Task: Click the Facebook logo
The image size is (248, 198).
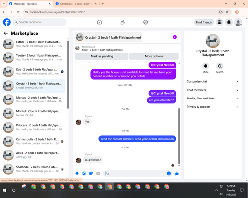Action: pos(7,22)
